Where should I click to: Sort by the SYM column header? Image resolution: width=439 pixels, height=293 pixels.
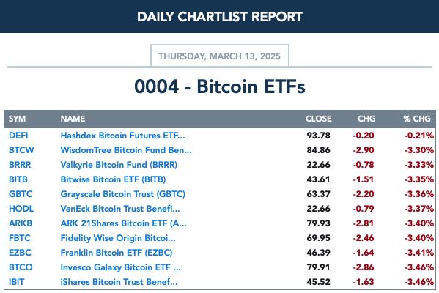pyautogui.click(x=17, y=119)
